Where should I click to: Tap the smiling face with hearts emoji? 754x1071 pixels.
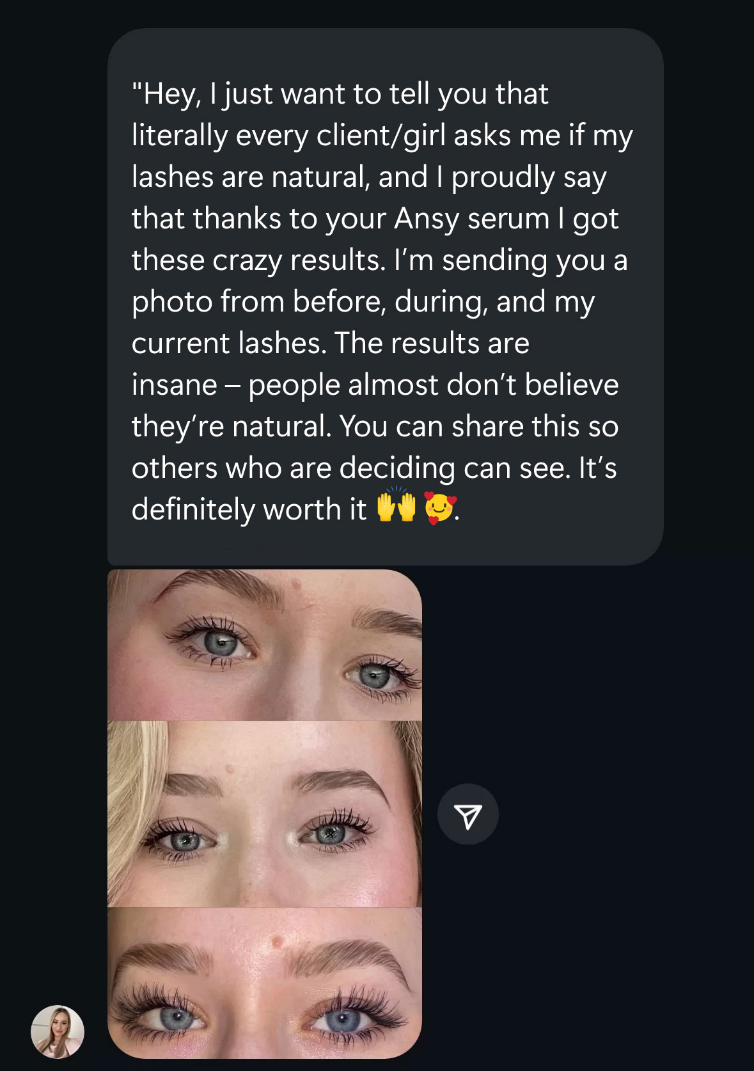tap(440, 509)
